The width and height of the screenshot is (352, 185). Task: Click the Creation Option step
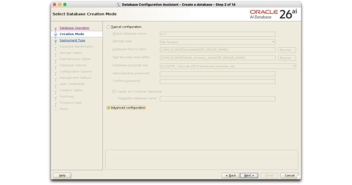(x=71, y=90)
